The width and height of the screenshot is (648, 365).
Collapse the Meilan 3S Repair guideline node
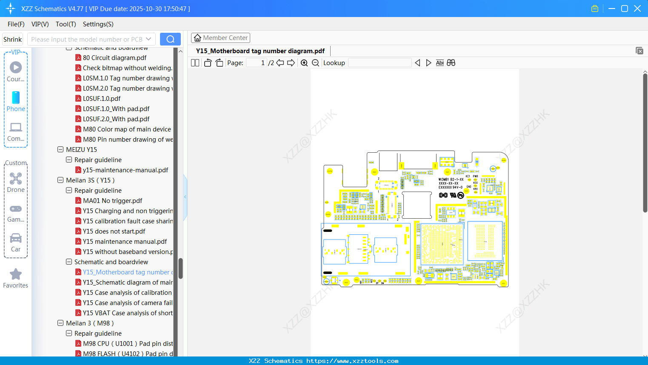(69, 190)
